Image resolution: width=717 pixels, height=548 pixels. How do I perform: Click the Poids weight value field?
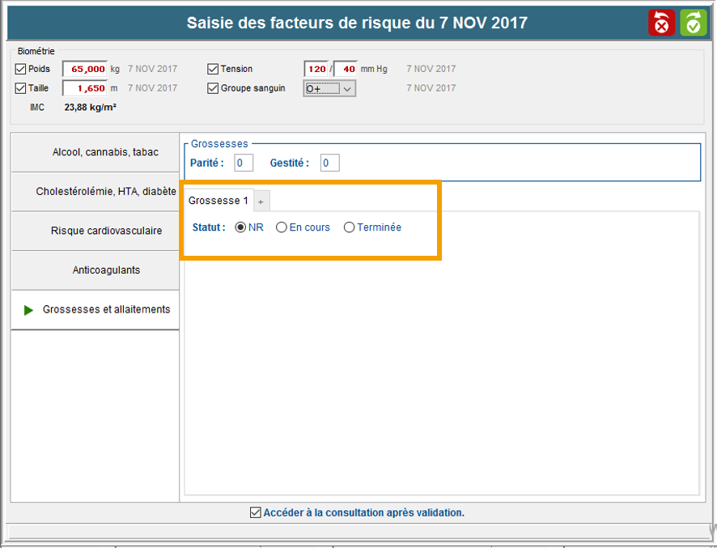(x=85, y=69)
